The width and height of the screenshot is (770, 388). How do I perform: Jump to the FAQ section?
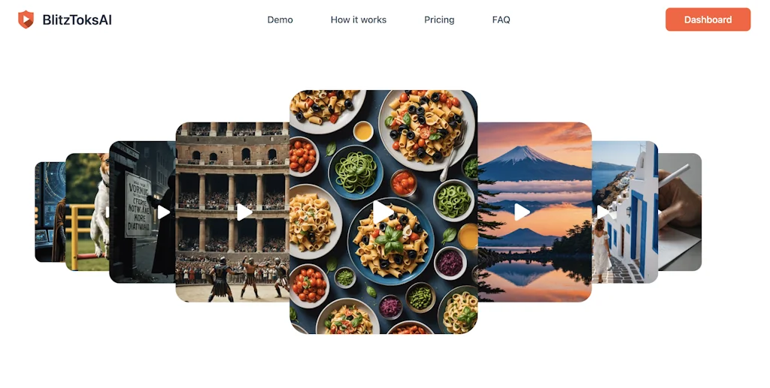point(501,20)
